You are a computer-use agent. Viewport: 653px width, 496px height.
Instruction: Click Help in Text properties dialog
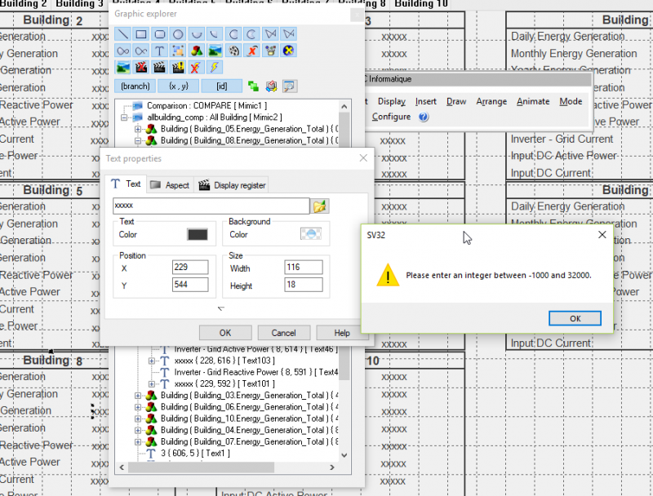341,333
